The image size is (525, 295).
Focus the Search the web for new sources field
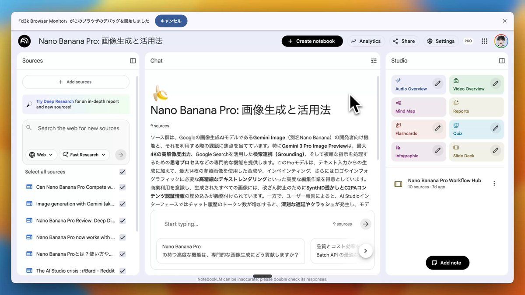(79, 128)
